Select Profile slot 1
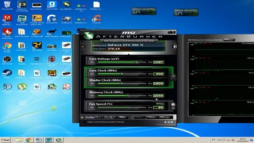The width and height of the screenshot is (254, 143). 97,117
